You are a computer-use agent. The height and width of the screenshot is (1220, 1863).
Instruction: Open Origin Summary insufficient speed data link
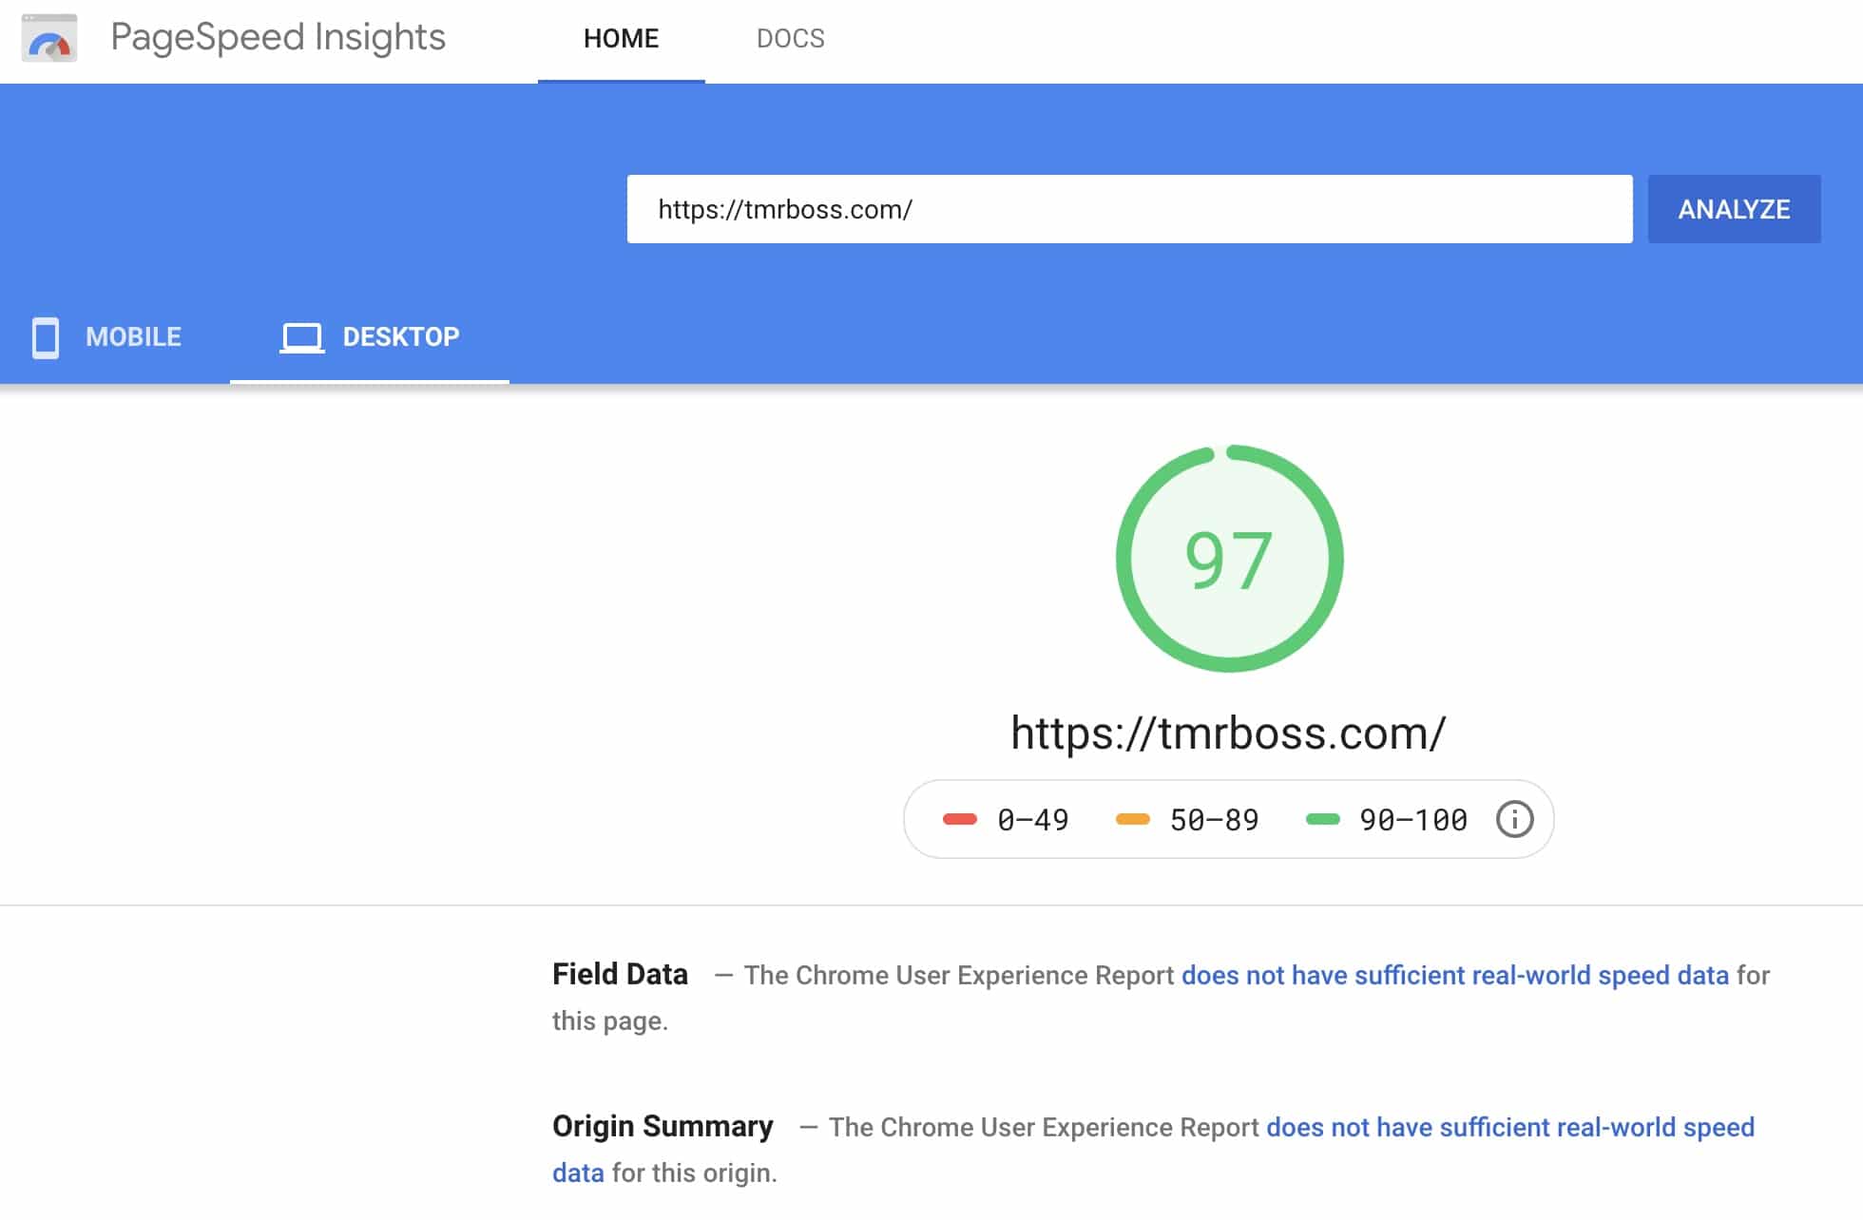pos(1510,1128)
